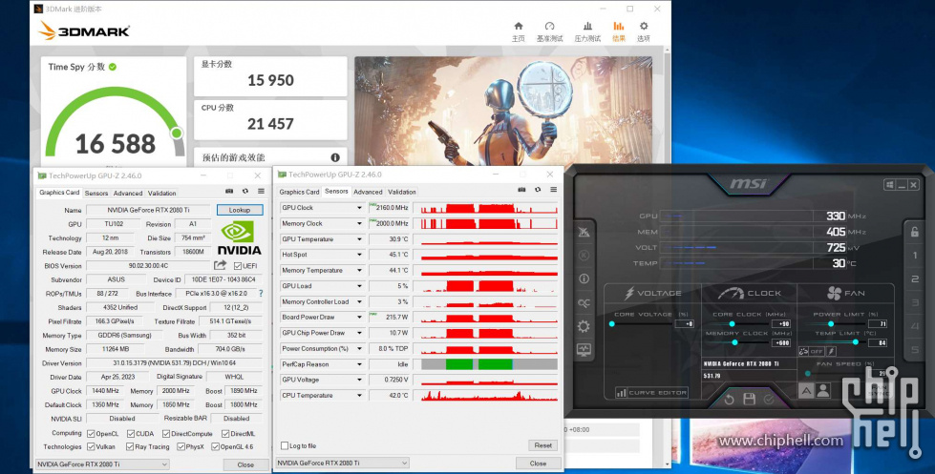Open GPU Clock sensor dropdown arrow
The image size is (935, 474).
pos(359,208)
